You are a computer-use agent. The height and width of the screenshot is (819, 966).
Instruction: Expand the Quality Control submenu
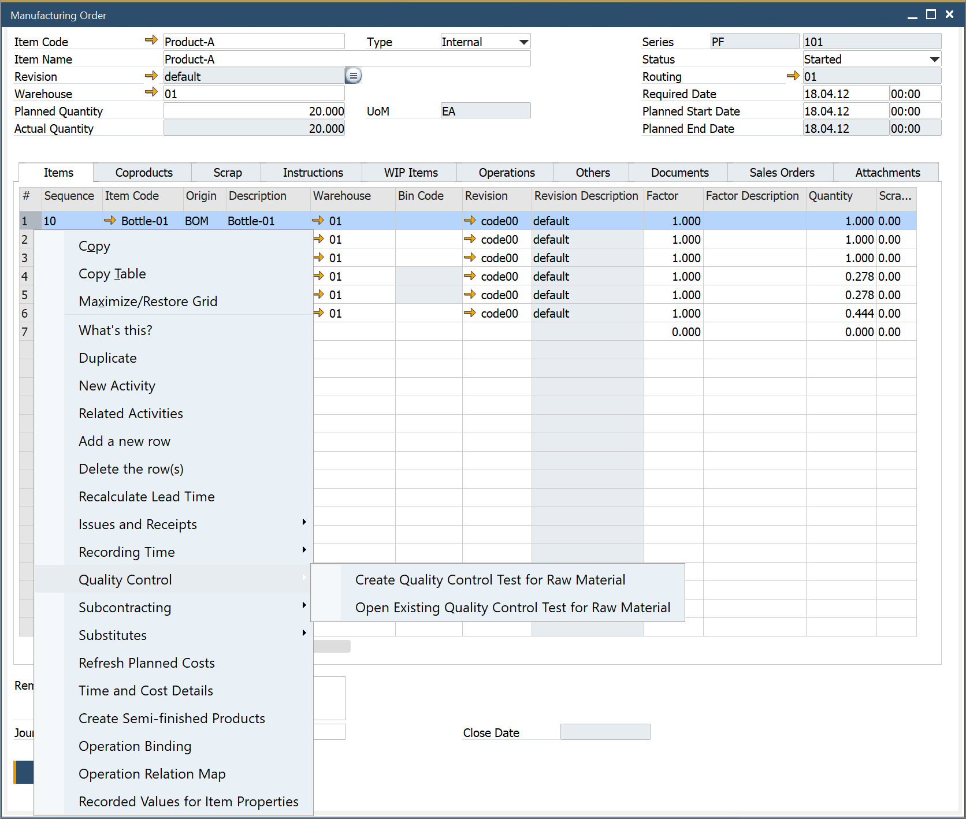174,579
